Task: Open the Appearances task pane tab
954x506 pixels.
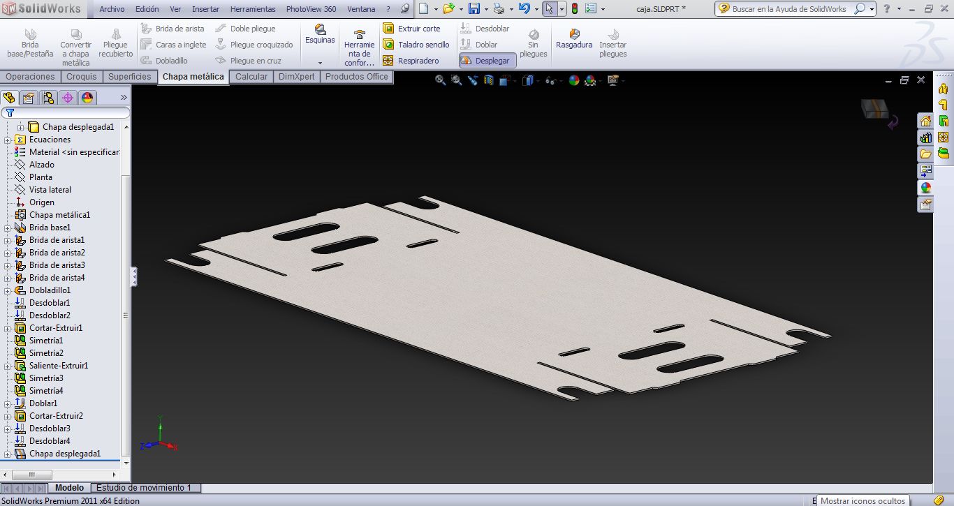Action: 925,187
